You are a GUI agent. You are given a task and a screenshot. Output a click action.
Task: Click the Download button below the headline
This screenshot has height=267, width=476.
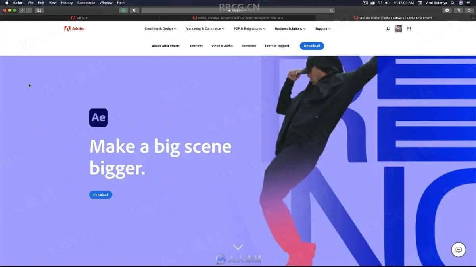(x=101, y=195)
